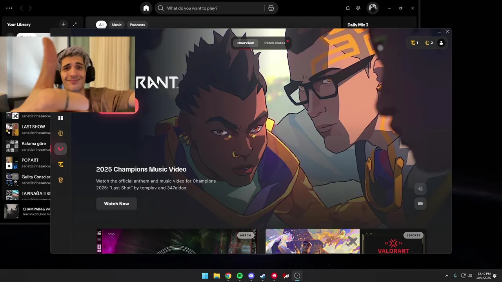502x282 pixels.
Task: Open the POP ART playlist
Action: click(28, 163)
